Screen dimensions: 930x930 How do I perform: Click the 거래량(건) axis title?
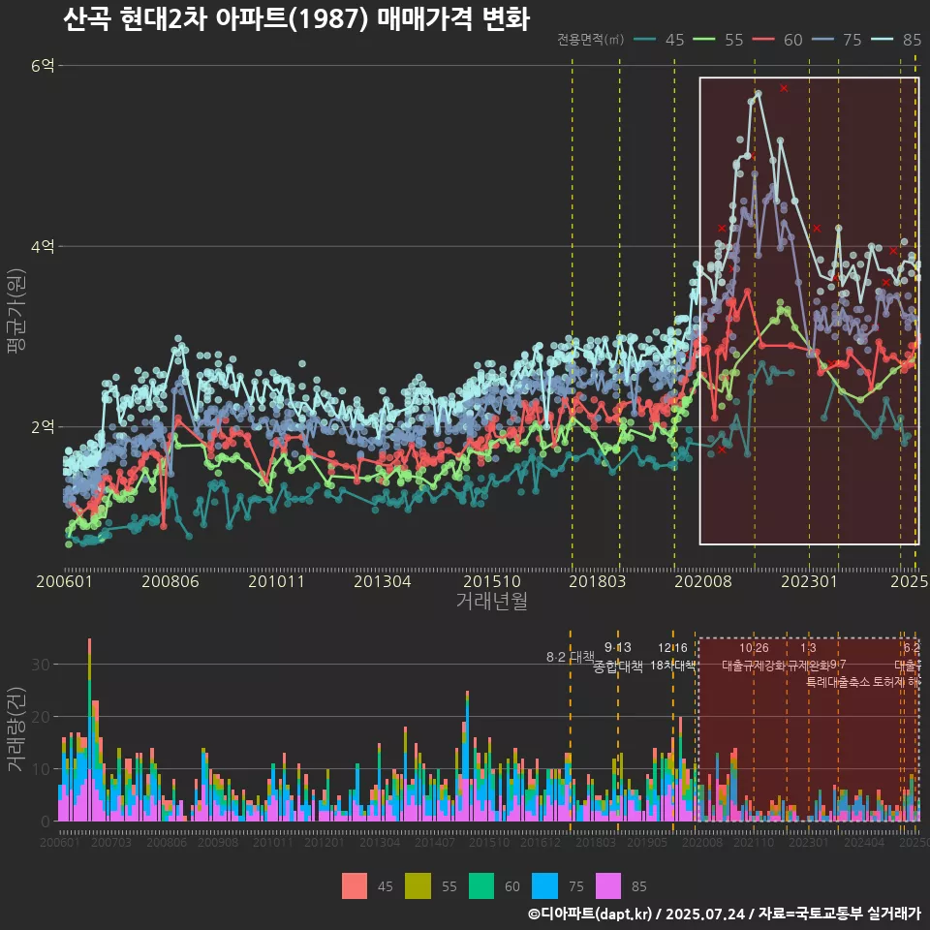click(16, 730)
